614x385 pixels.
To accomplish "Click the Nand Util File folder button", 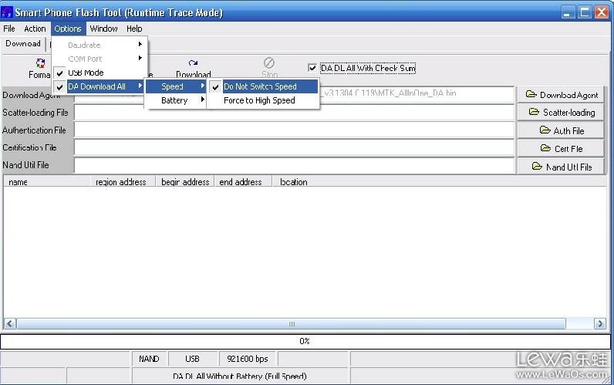I will 562,167.
